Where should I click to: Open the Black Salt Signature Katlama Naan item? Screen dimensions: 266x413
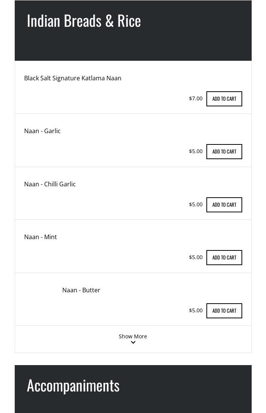[73, 78]
